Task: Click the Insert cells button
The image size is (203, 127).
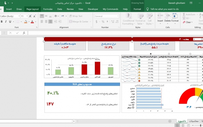Action: (160, 19)
